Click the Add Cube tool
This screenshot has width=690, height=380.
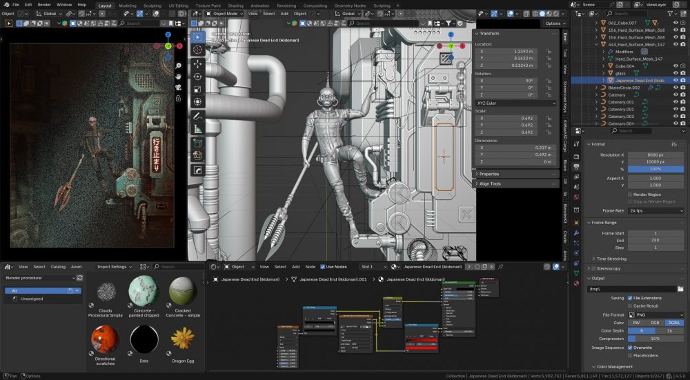pos(197,143)
